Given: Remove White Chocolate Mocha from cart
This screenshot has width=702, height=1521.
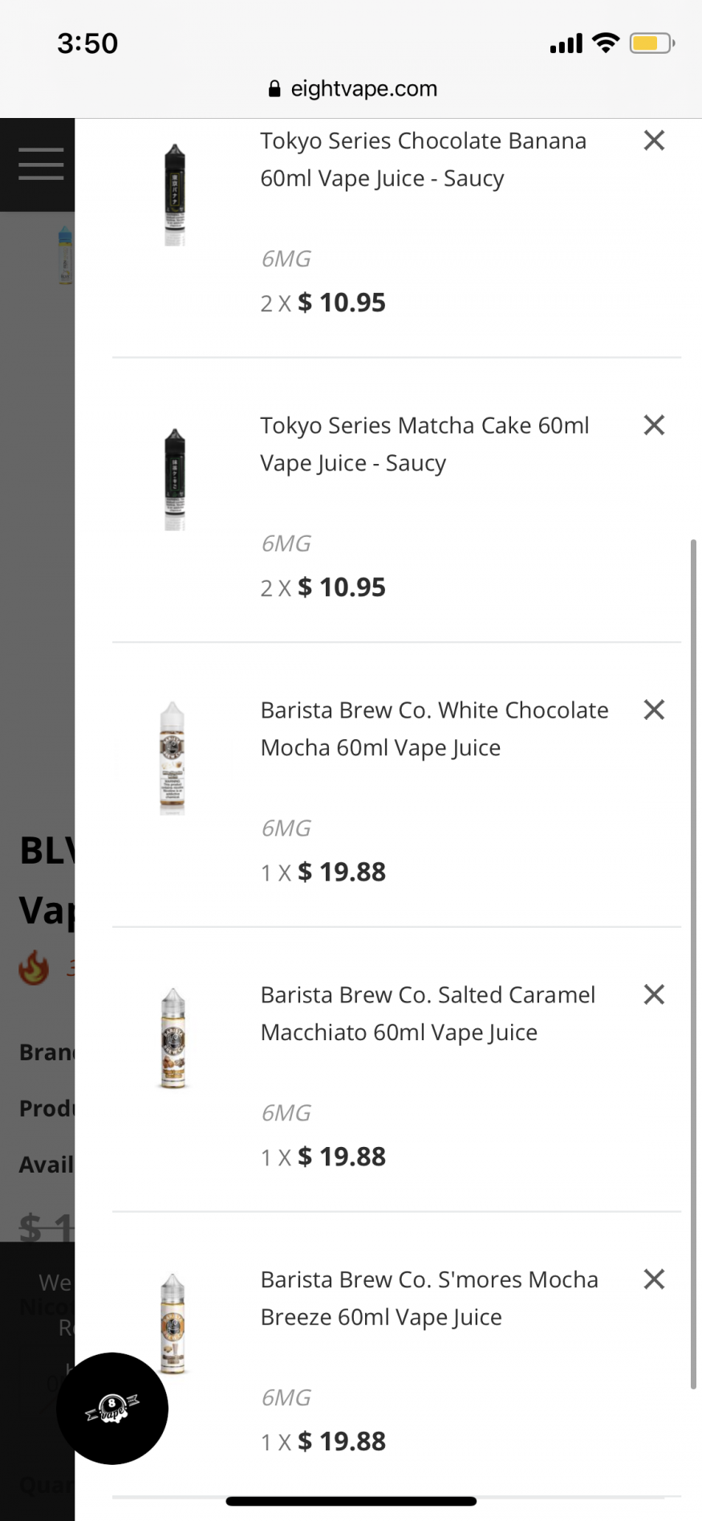Looking at the screenshot, I should pos(654,710).
